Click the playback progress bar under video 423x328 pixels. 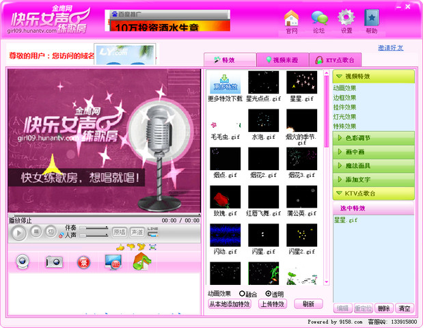pos(105,215)
